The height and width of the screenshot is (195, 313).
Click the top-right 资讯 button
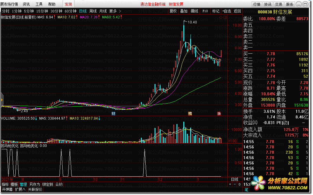tap(268, 4)
